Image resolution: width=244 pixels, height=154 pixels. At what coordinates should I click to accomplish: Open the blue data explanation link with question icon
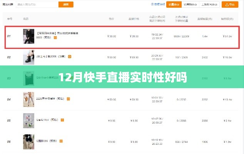[x=158, y=4]
